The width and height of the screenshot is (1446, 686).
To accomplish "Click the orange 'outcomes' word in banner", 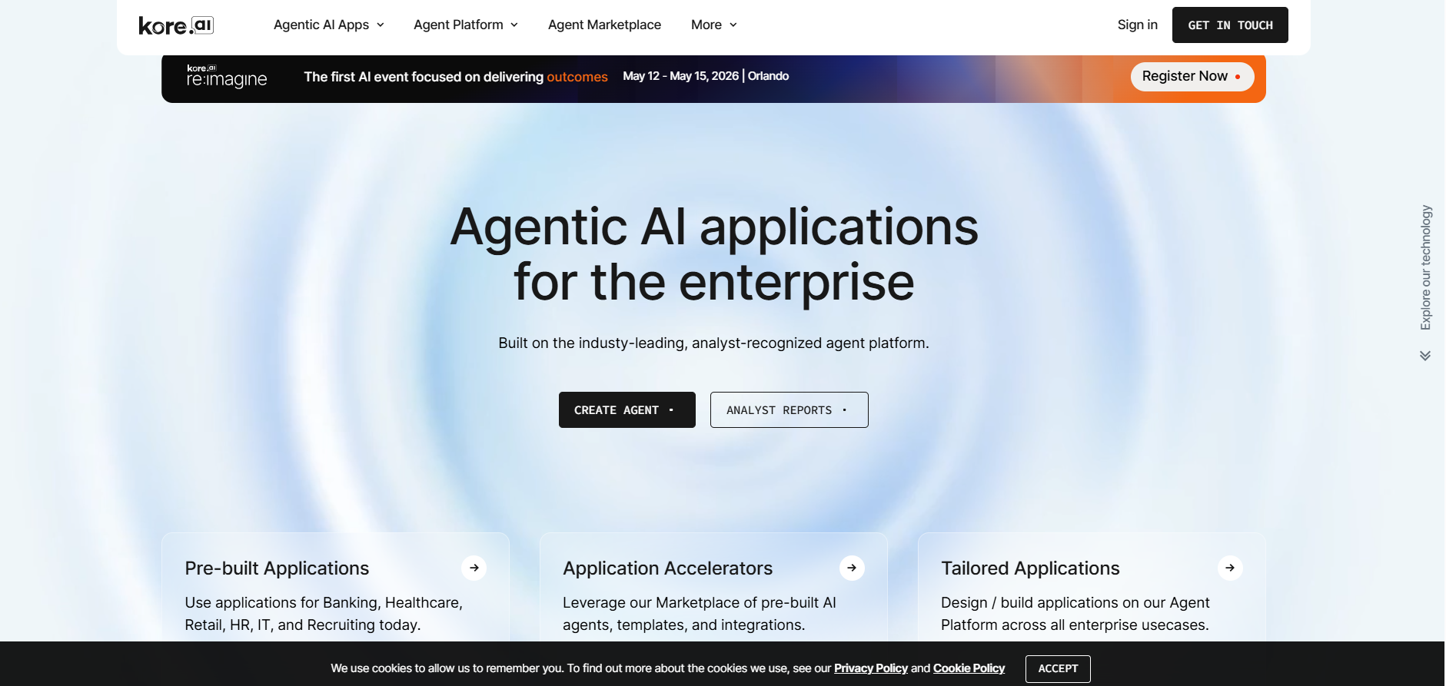I will pyautogui.click(x=577, y=77).
